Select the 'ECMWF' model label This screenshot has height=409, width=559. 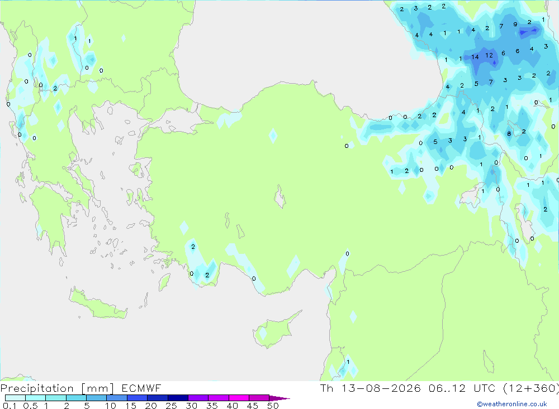click(x=141, y=388)
